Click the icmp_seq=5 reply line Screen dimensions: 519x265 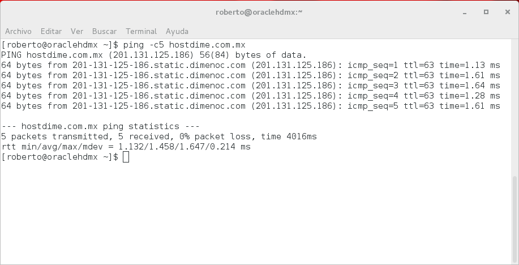coord(250,106)
